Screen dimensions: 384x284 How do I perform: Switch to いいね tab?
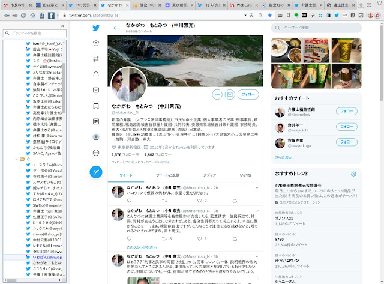coord(245,175)
